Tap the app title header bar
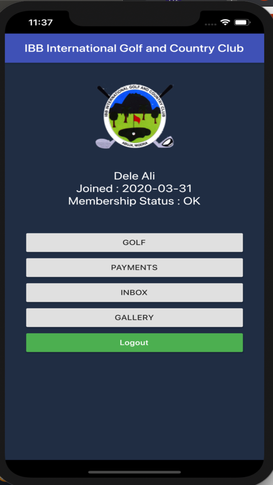The image size is (273, 485). coord(134,48)
